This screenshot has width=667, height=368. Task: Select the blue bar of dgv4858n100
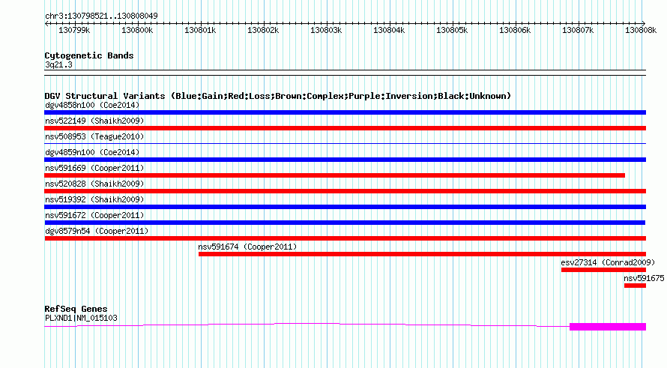click(345, 112)
